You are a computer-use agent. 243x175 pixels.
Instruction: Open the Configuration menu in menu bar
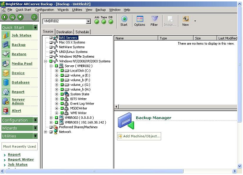[44, 10]
